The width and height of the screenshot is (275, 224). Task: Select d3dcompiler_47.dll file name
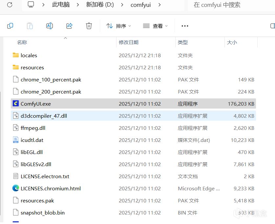pos(44,116)
